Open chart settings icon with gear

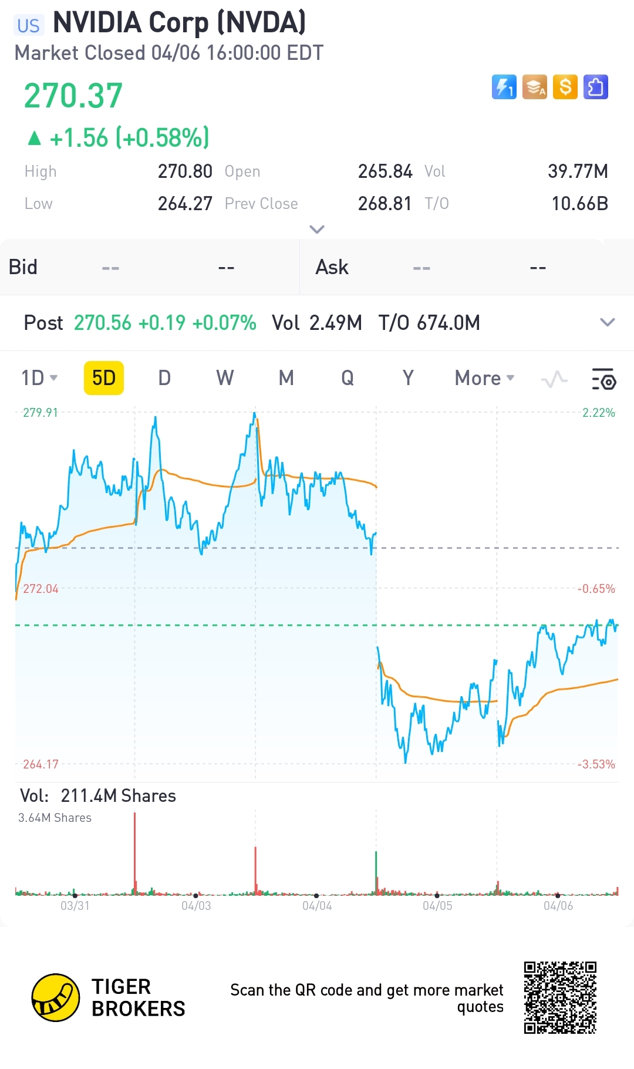pyautogui.click(x=603, y=379)
